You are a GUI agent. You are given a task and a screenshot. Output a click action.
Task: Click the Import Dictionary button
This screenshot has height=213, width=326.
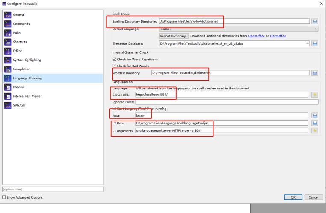[174, 36]
